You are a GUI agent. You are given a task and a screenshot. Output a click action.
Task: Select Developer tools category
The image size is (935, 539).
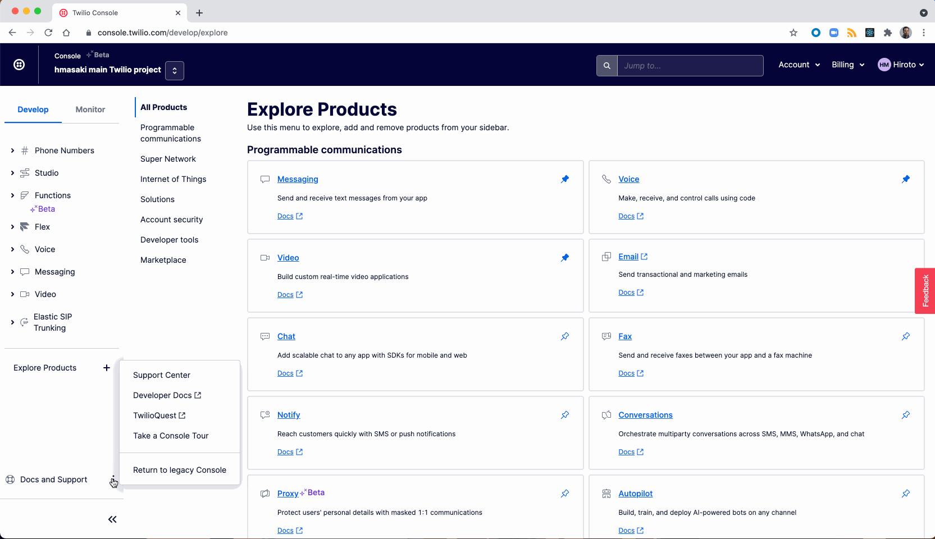pos(169,240)
